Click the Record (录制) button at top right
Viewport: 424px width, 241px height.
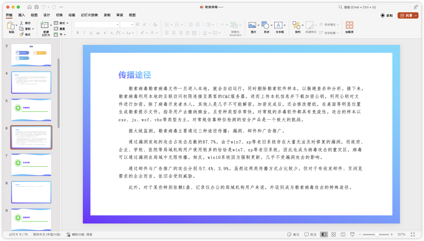click(x=387, y=15)
